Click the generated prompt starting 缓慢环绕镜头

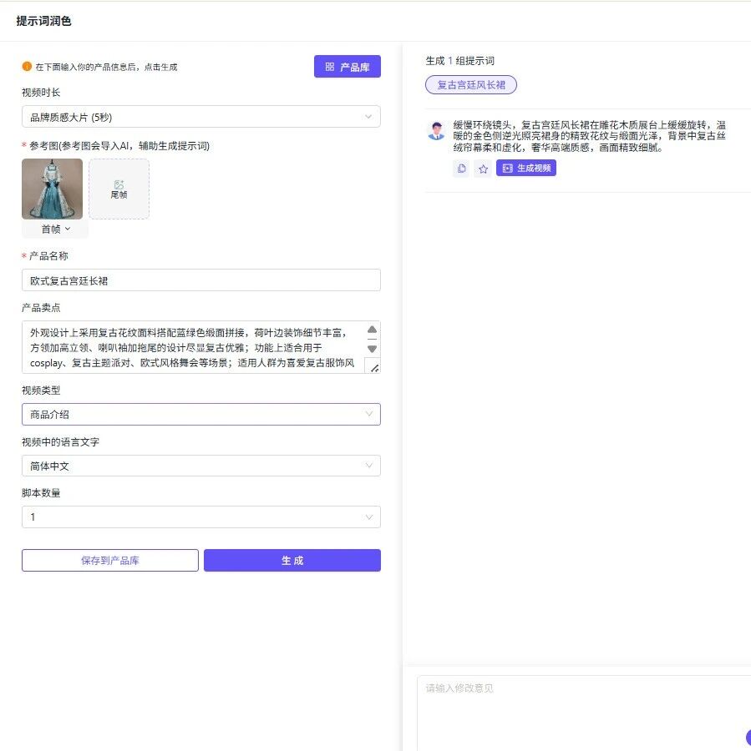[590, 136]
